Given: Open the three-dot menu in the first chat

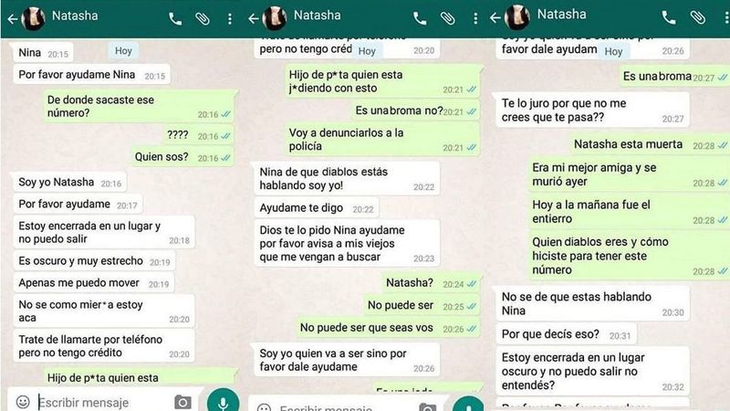Looking at the screenshot, I should 230,19.
